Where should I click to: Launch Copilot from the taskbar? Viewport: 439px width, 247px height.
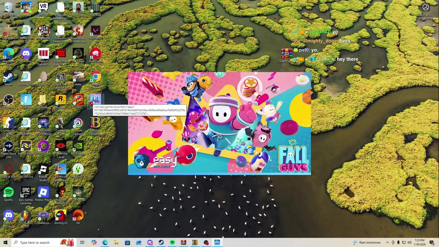(x=94, y=243)
